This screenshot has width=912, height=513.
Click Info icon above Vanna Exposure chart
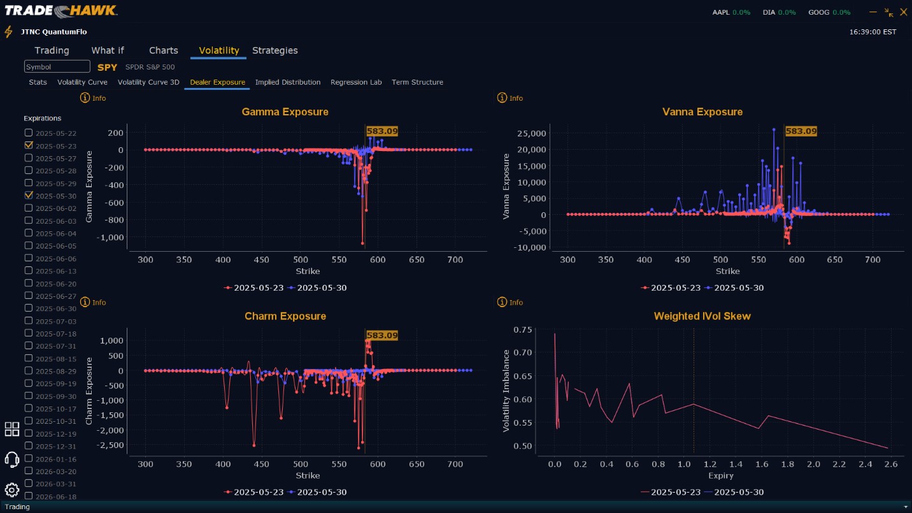502,98
